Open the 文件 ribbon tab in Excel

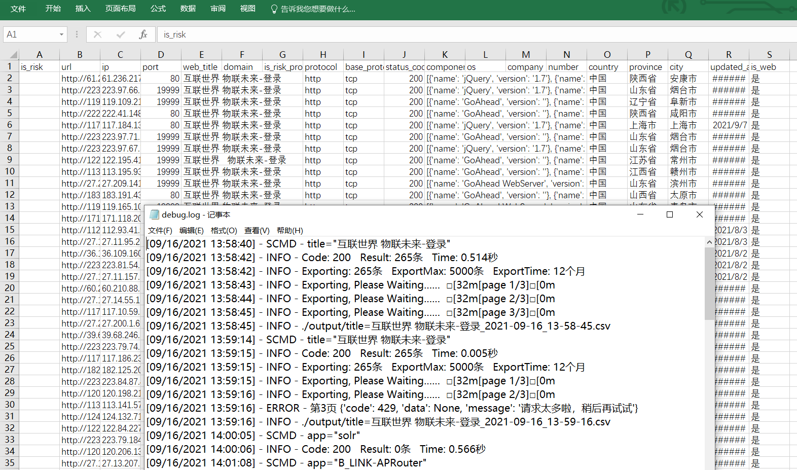[18, 9]
